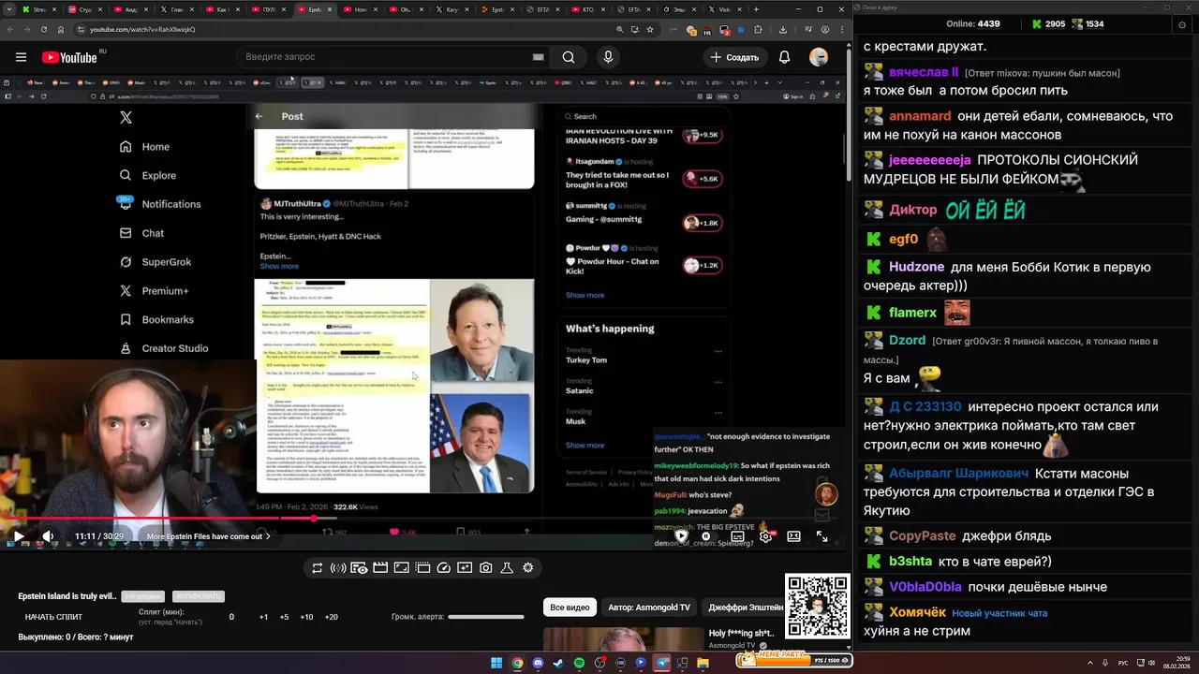
Task: Click the НАЧАТЬ СПЛИТ button
Action: click(53, 617)
